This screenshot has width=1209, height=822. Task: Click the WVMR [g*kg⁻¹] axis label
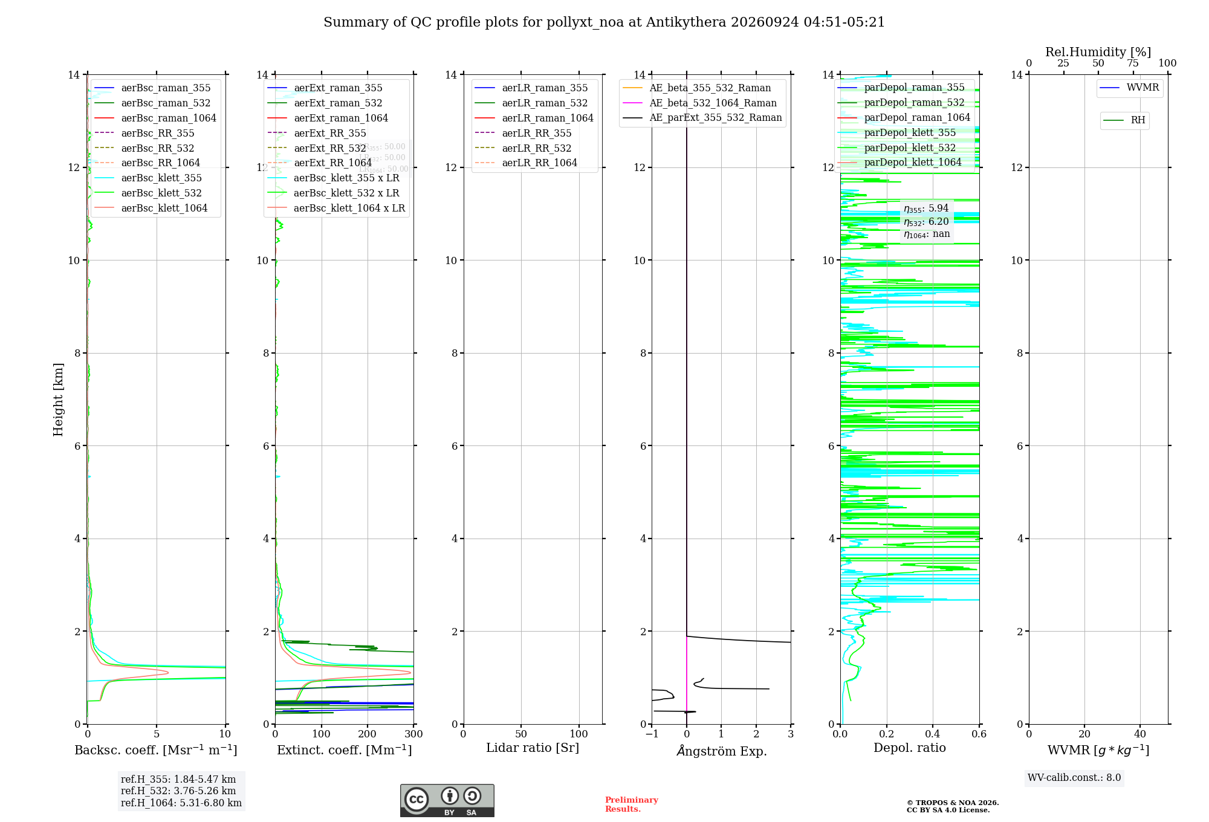pyautogui.click(x=1098, y=751)
